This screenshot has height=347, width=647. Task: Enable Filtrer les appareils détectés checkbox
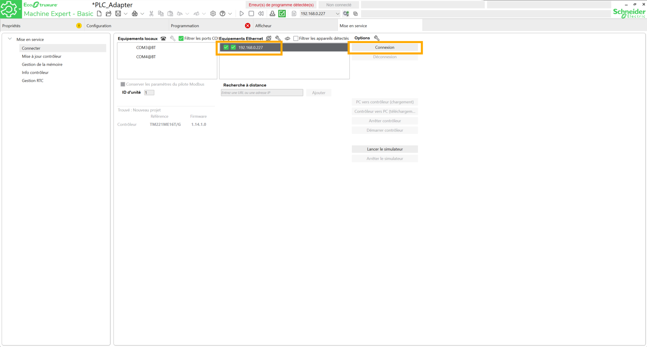click(296, 38)
